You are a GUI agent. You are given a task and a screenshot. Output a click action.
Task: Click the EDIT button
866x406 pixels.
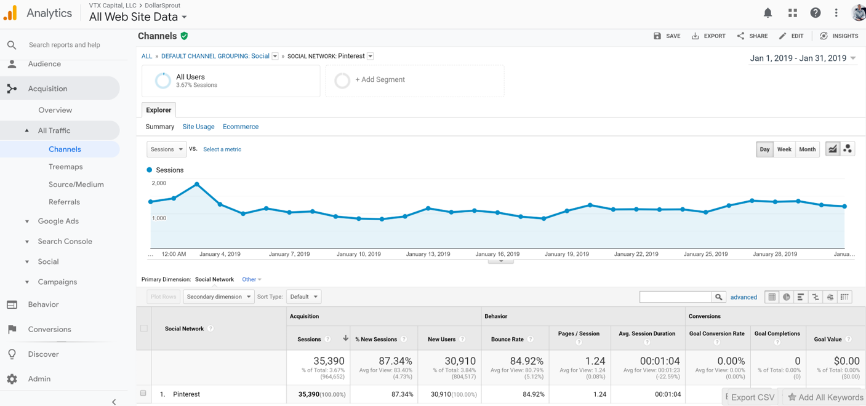coord(791,36)
